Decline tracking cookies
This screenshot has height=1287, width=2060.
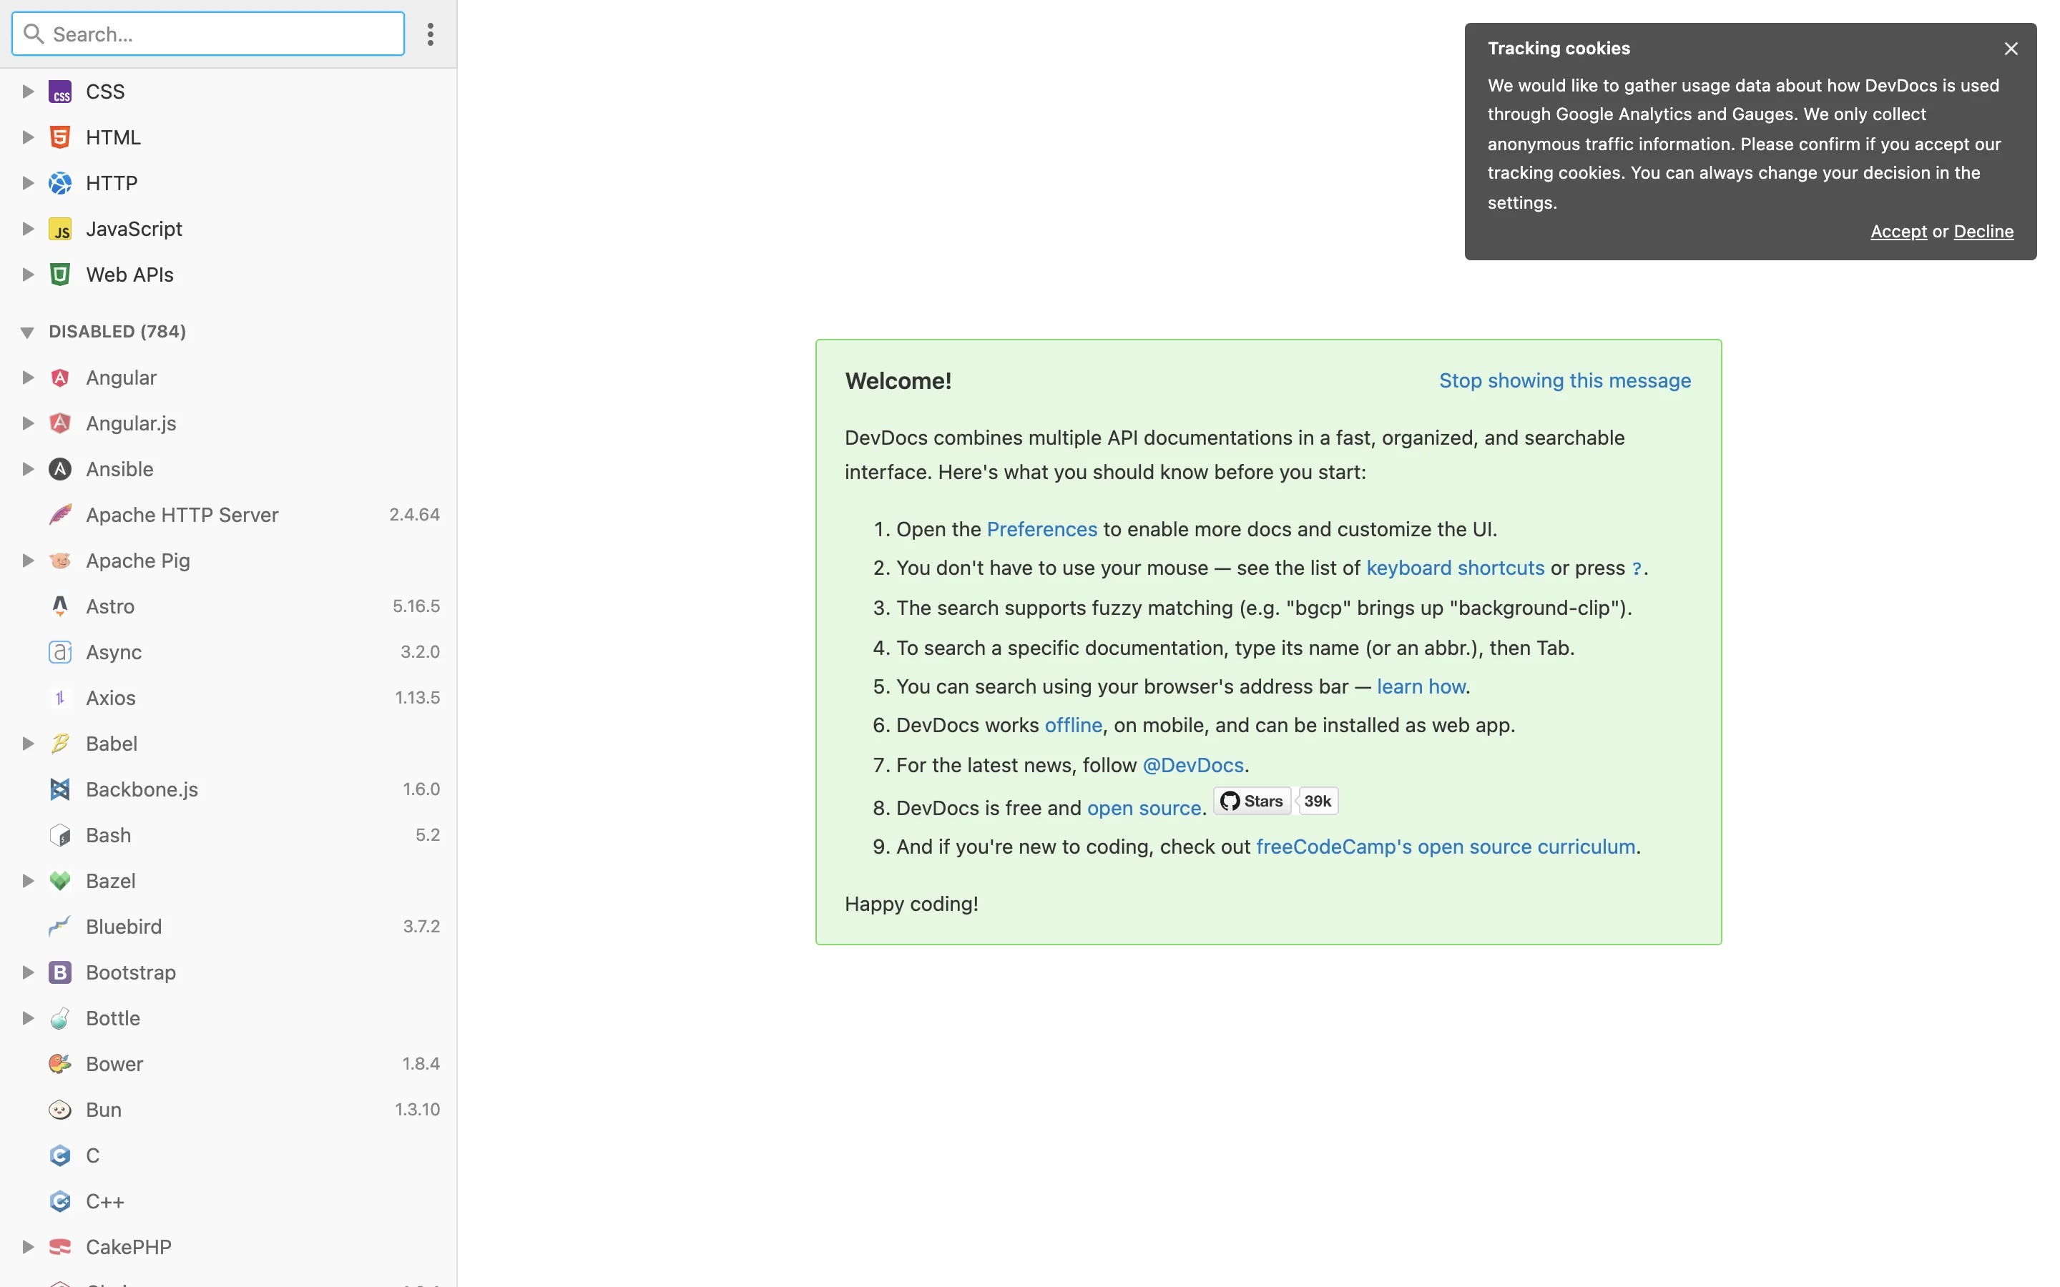click(x=1983, y=231)
